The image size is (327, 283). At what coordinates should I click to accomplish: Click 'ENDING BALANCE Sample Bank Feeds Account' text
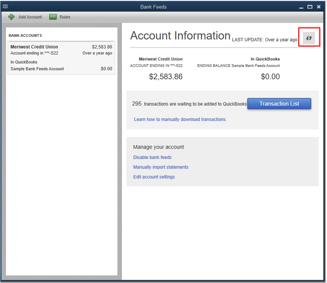click(x=238, y=65)
